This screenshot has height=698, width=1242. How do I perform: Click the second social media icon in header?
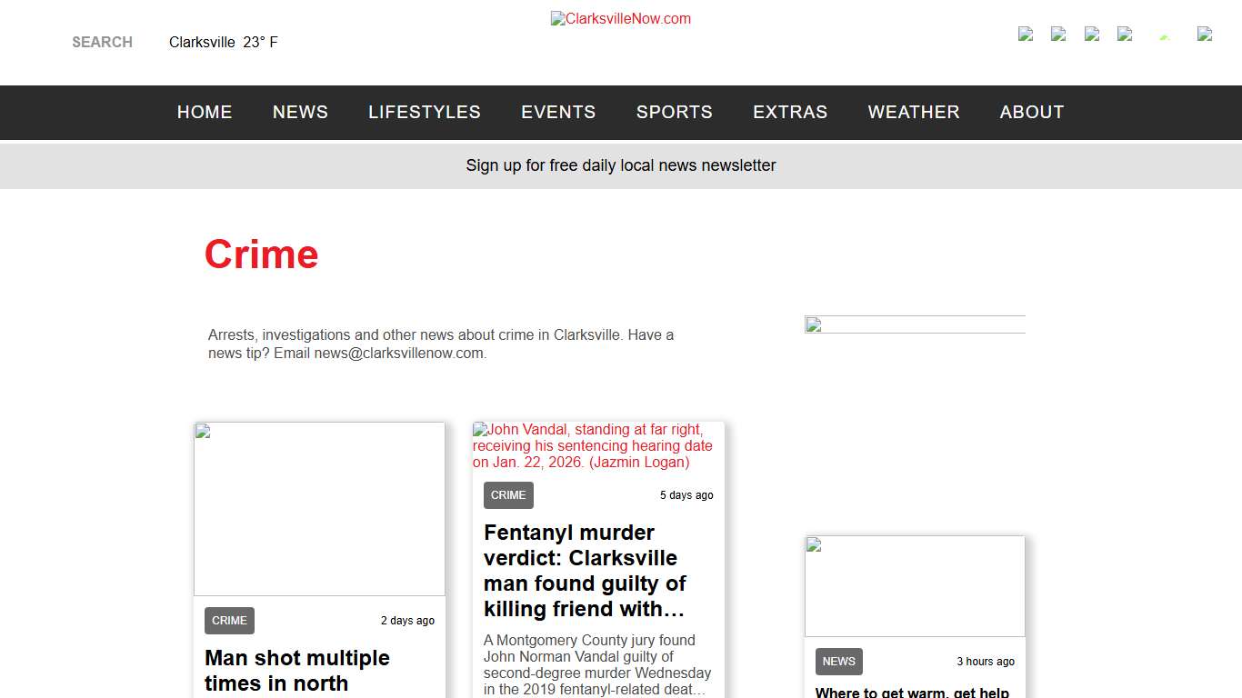click(1058, 35)
